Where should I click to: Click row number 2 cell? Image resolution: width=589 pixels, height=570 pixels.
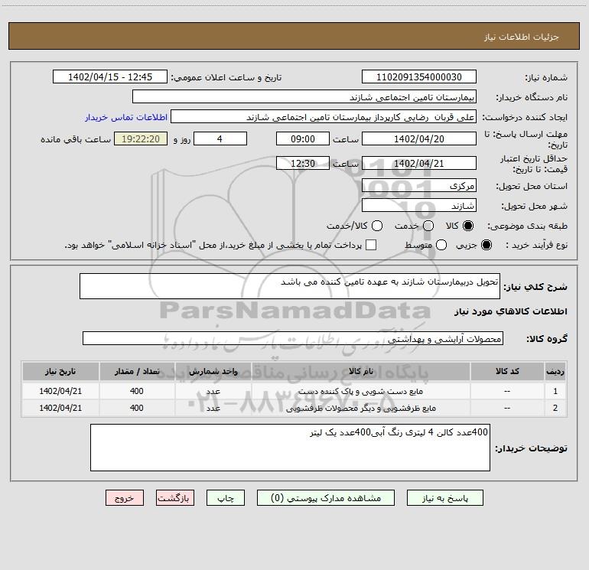coord(555,408)
